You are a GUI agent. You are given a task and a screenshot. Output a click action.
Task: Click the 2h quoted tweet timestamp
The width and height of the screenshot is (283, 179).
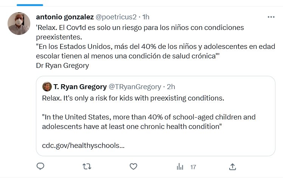point(171,87)
